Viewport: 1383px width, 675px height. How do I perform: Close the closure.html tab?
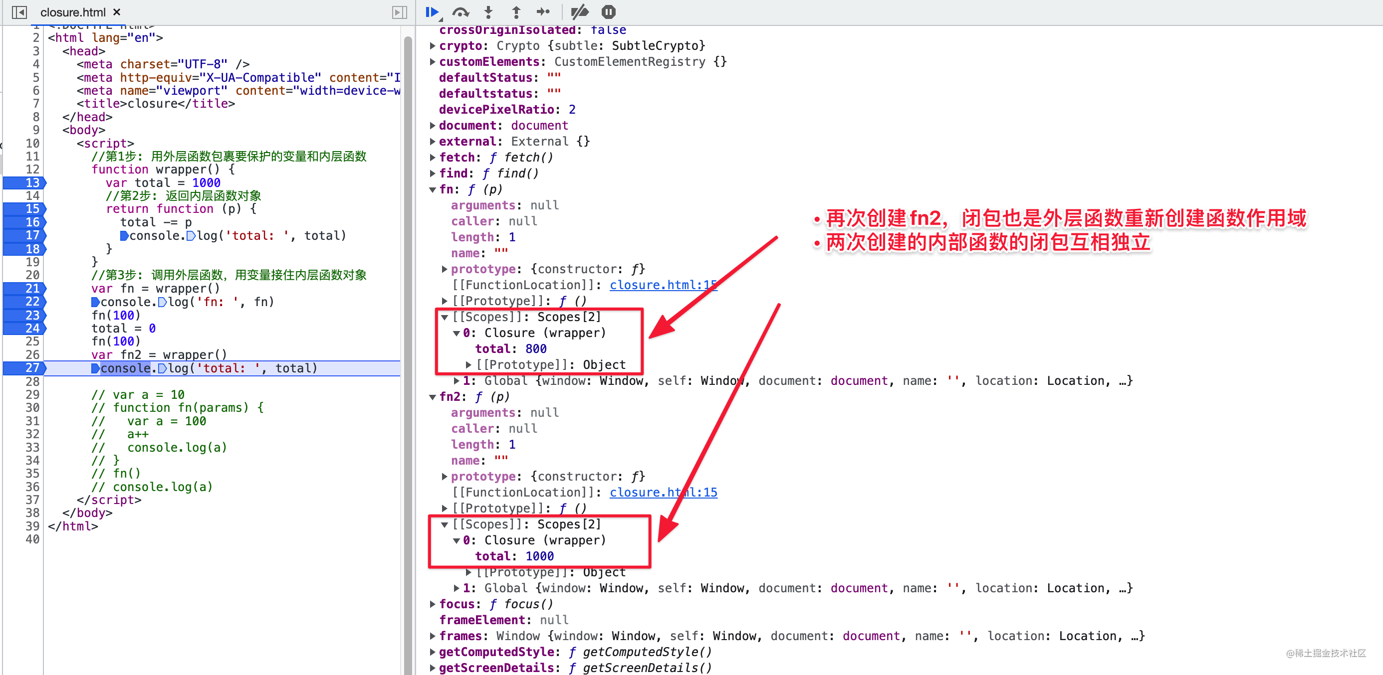click(117, 12)
